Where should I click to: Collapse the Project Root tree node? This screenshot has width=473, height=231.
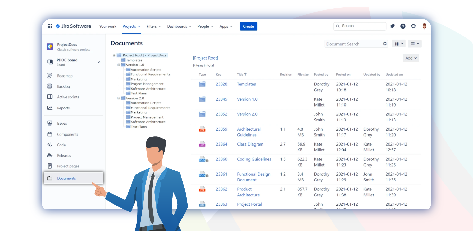pyautogui.click(x=114, y=55)
